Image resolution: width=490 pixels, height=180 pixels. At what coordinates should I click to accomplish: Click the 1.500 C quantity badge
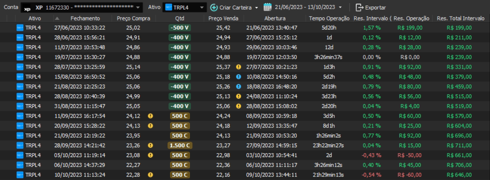[x=179, y=145]
